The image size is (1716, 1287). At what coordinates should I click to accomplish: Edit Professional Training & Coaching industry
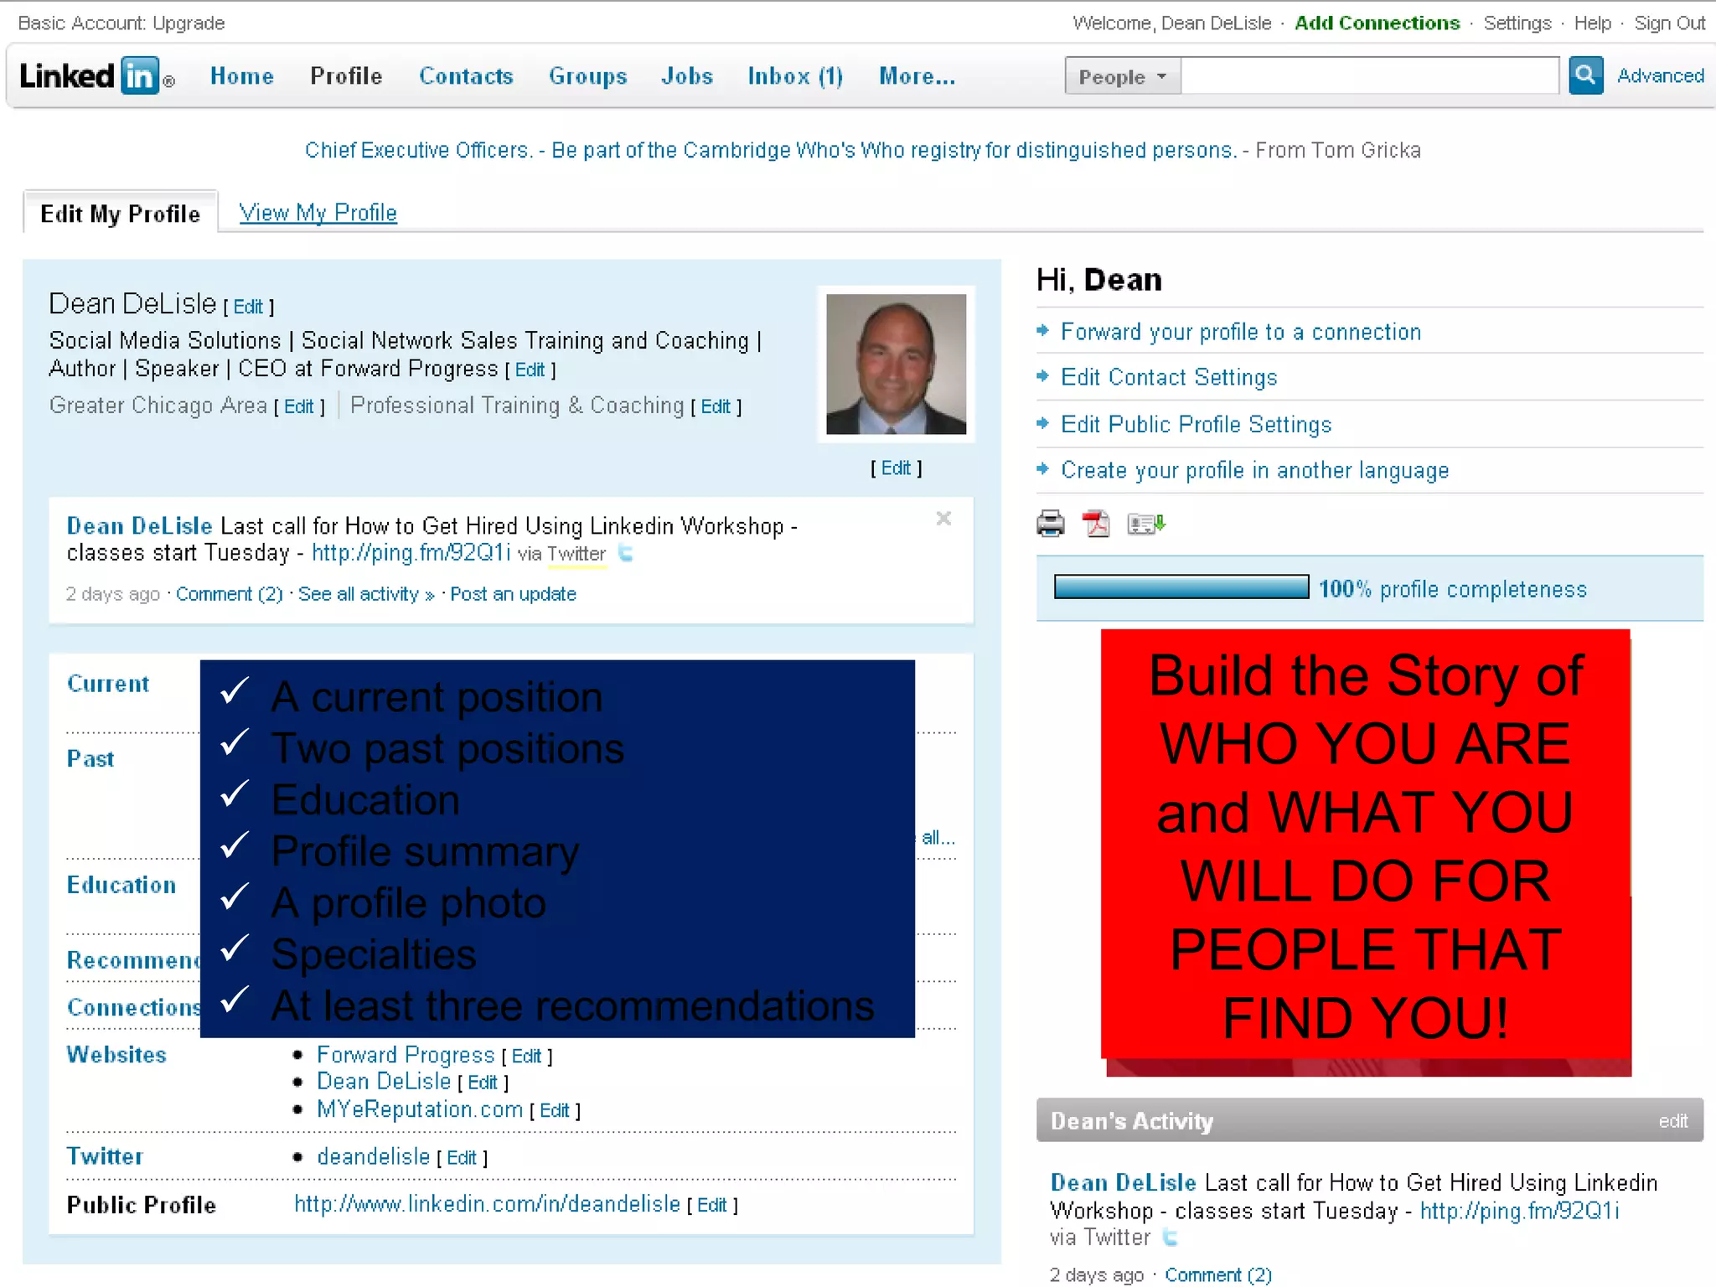[x=716, y=406]
